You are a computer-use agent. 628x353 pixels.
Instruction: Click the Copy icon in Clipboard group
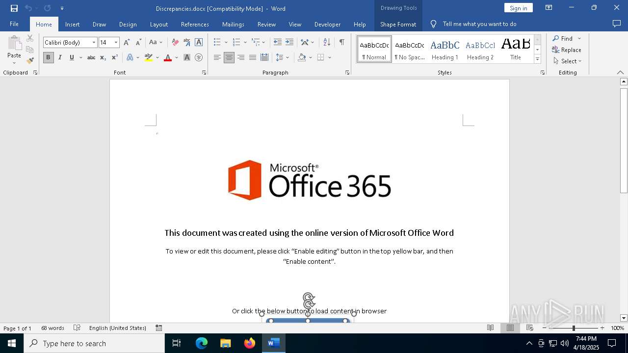30,50
